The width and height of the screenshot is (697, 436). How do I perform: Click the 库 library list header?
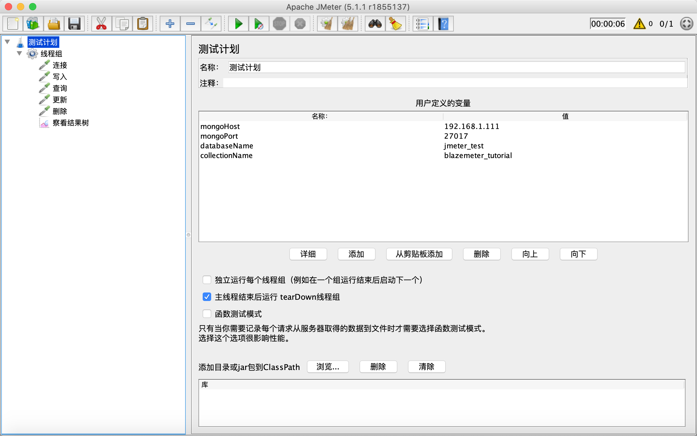[442, 385]
